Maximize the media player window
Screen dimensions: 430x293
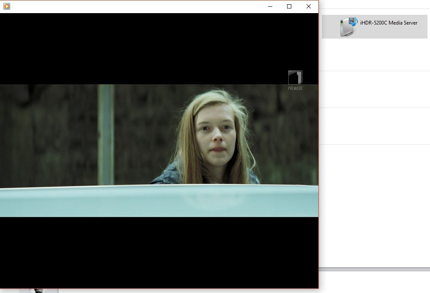[x=289, y=6]
